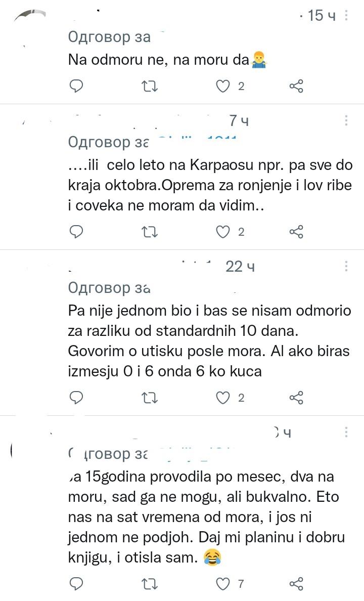Open share options for the topmost reply
Viewport: 364px width, 601px height.
point(296,86)
